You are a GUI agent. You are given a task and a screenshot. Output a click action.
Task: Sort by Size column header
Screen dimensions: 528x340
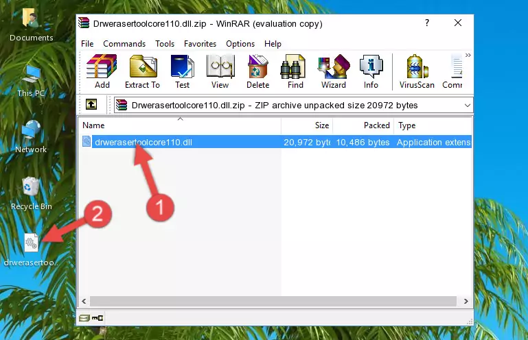point(307,125)
